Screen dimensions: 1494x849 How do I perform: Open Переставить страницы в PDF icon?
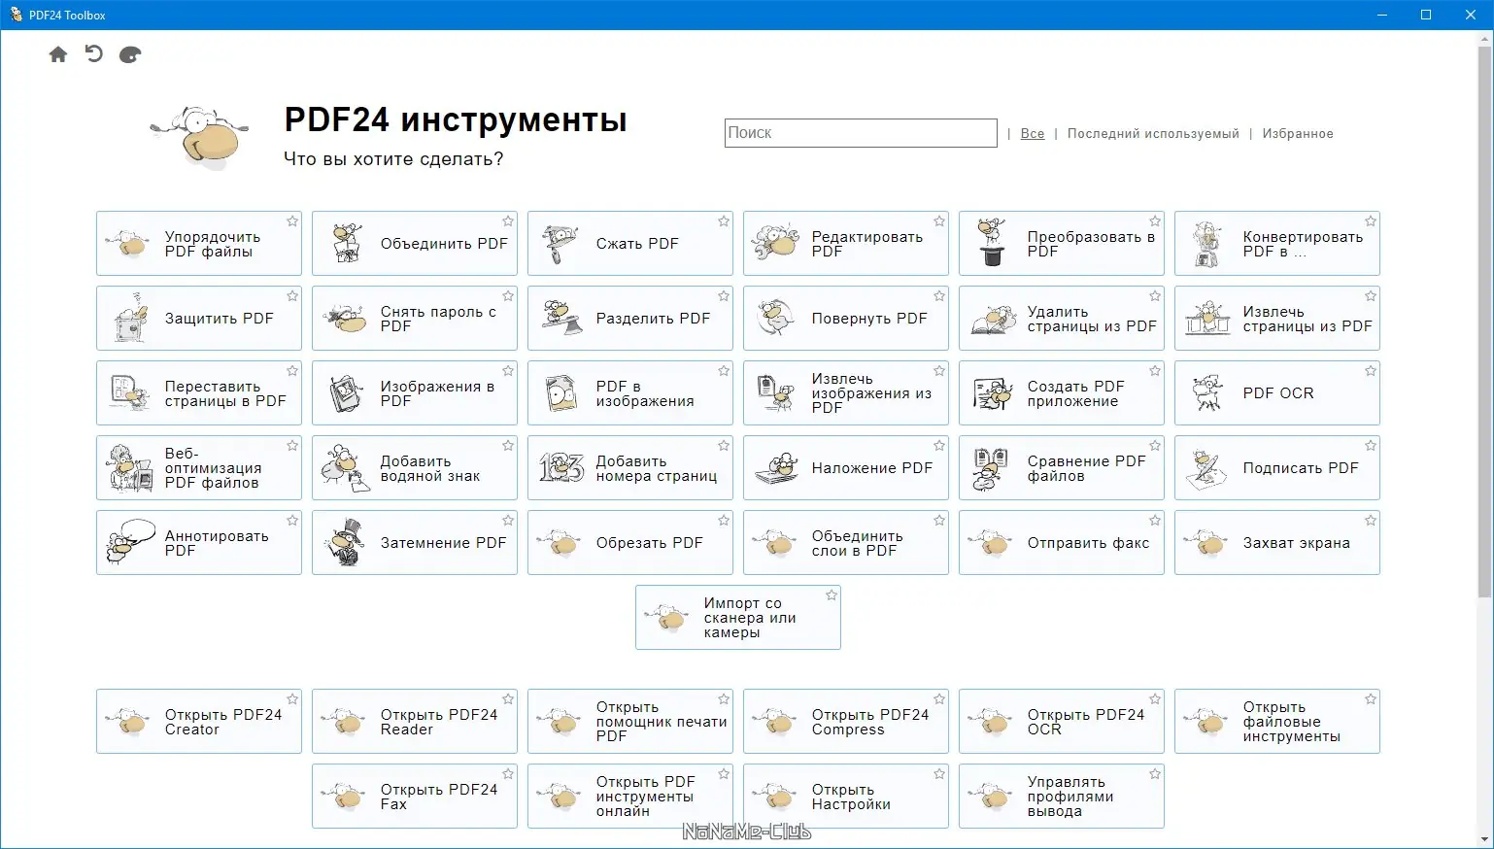tap(130, 393)
